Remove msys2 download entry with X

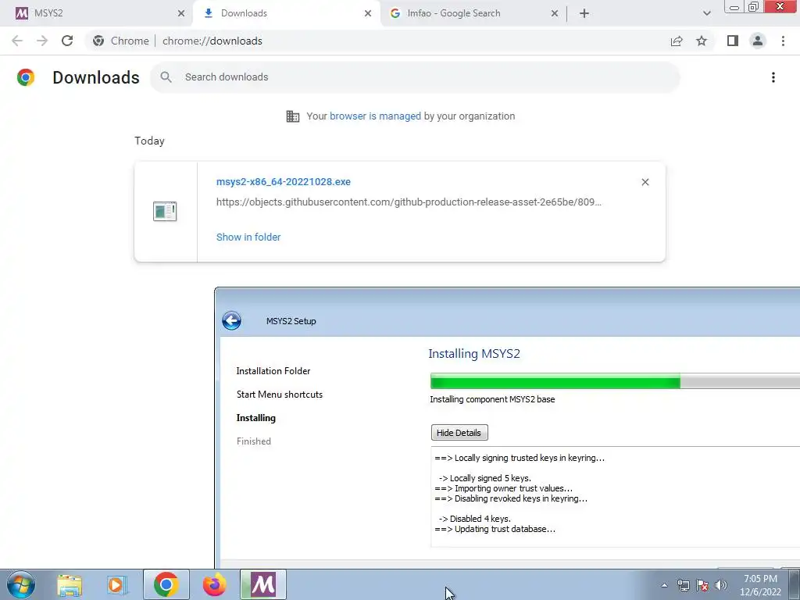(645, 182)
